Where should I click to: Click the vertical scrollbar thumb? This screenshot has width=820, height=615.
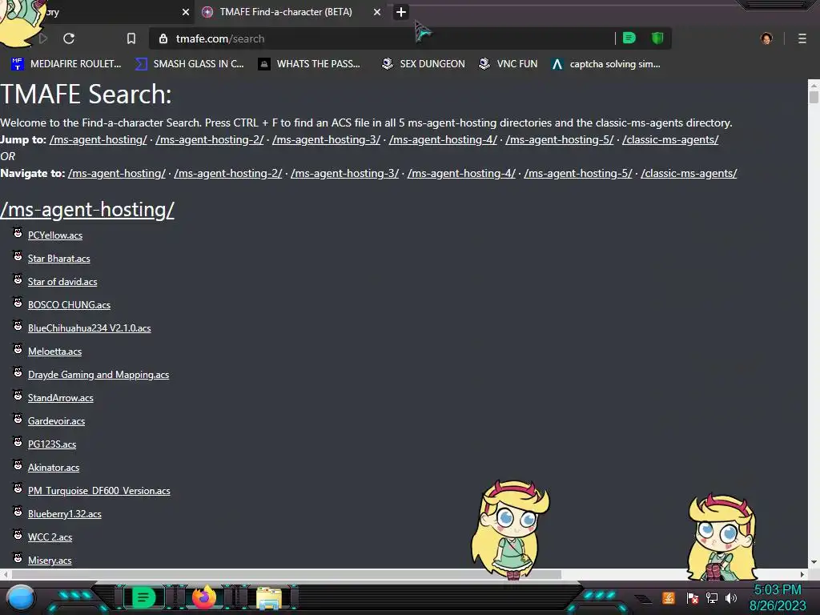tap(814, 97)
